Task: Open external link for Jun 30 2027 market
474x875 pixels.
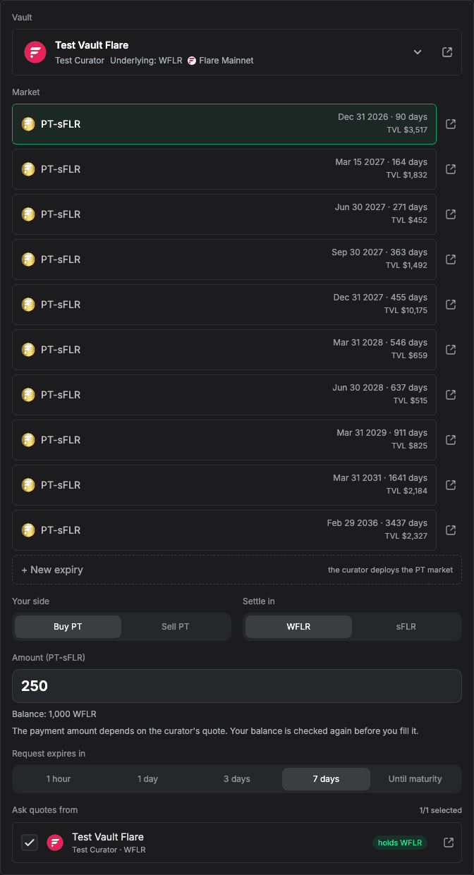Action: [x=451, y=214]
